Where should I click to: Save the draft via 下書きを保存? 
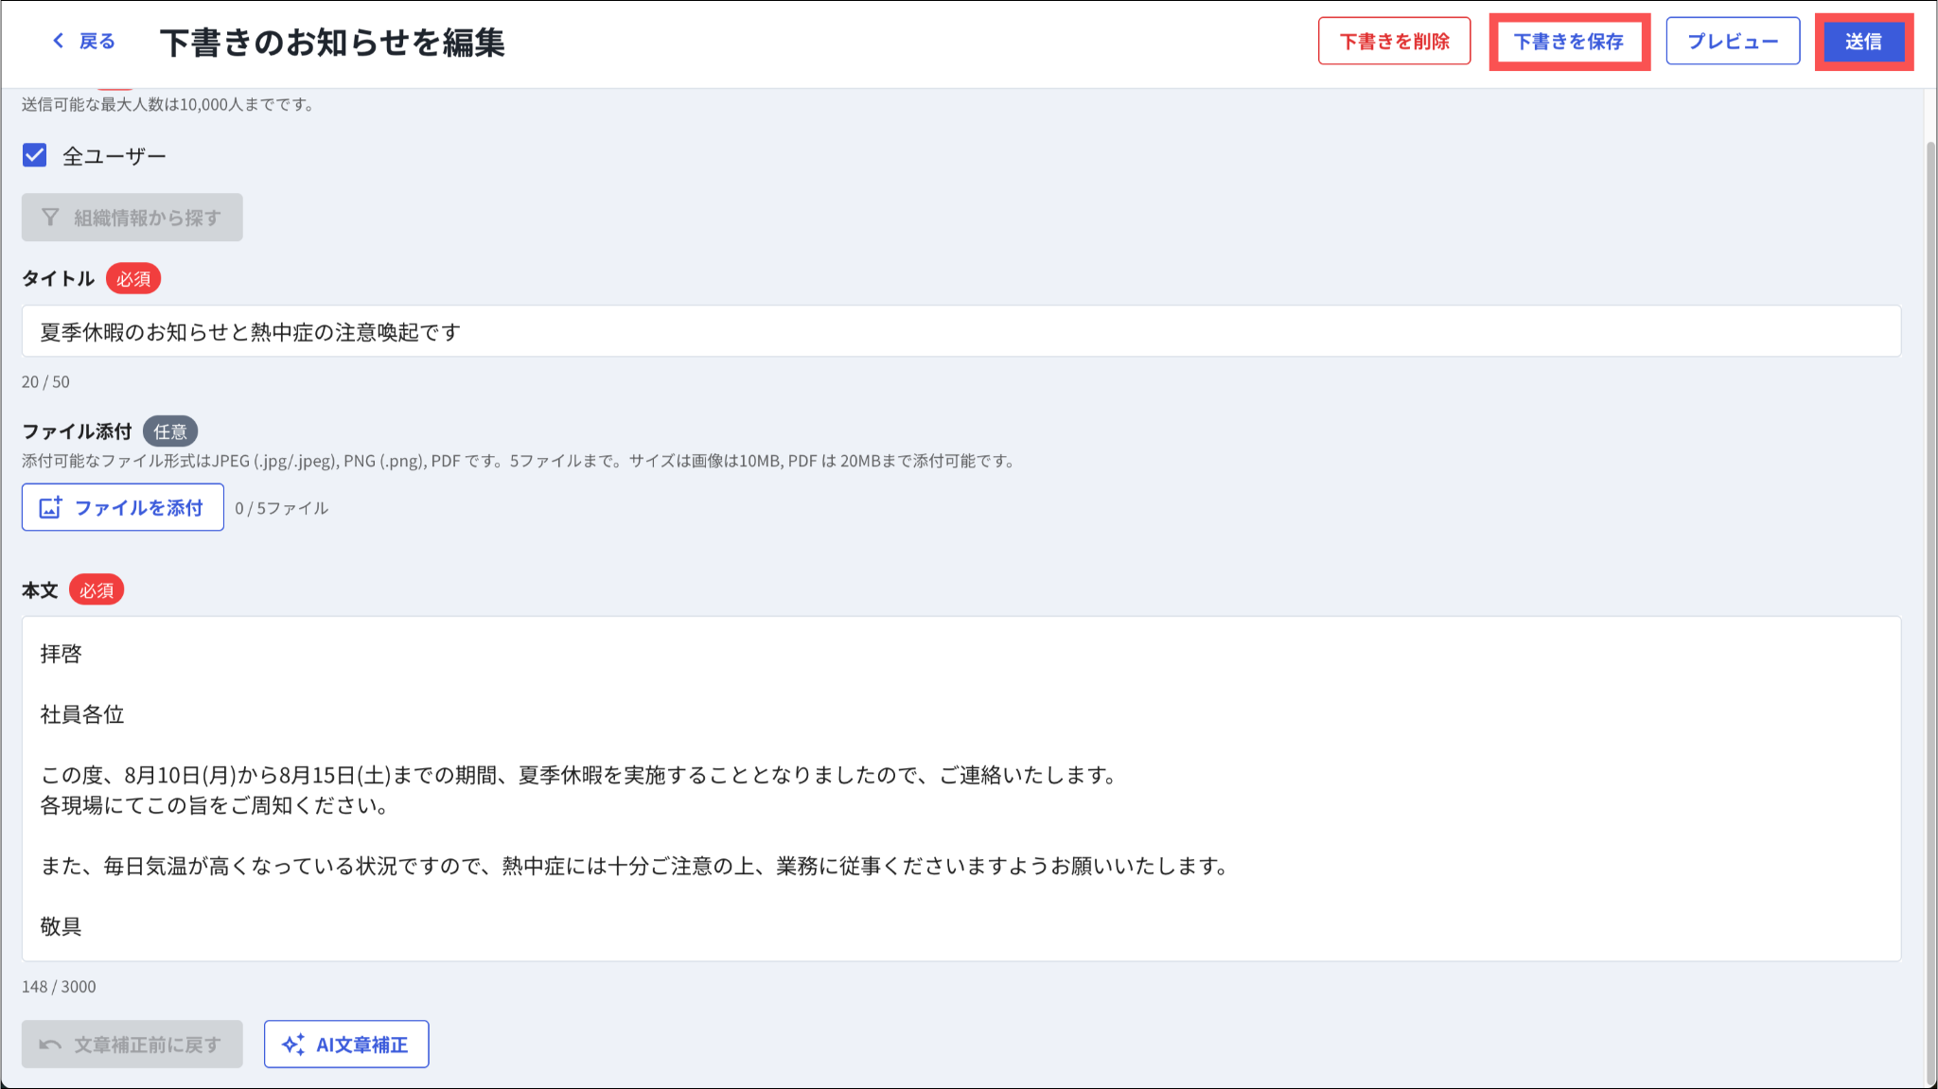(1568, 42)
